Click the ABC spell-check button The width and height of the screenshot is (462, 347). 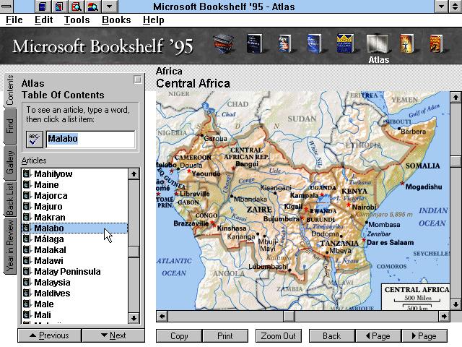tap(35, 140)
